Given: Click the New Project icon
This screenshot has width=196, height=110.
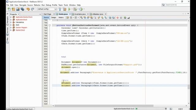Looking at the screenshot, I should point(13,9).
